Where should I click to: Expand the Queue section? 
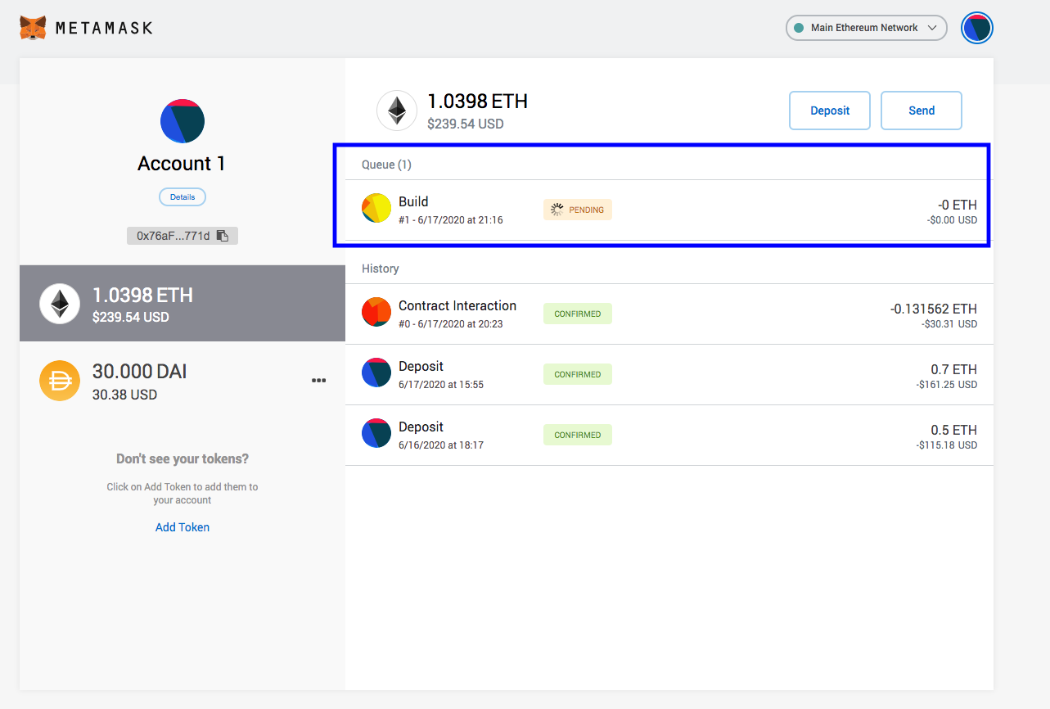pyautogui.click(x=385, y=164)
